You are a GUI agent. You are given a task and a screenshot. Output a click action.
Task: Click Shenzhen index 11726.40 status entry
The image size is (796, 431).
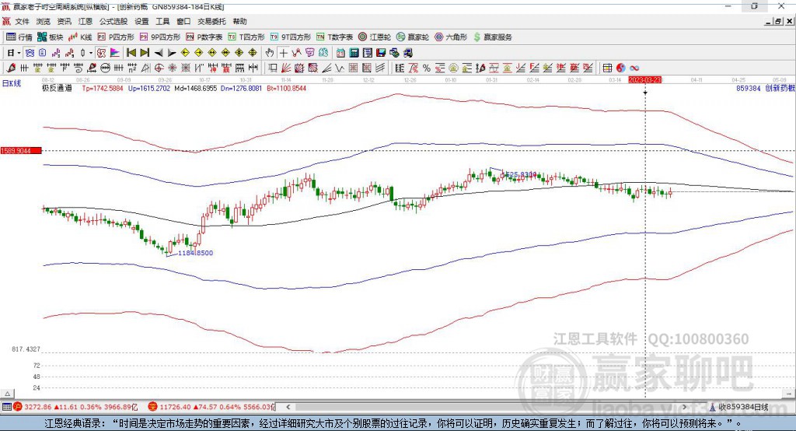(211, 407)
